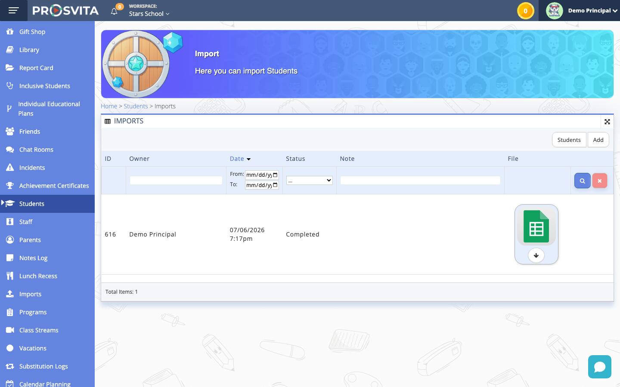Open Gift Shop in the sidebar

coord(47,31)
